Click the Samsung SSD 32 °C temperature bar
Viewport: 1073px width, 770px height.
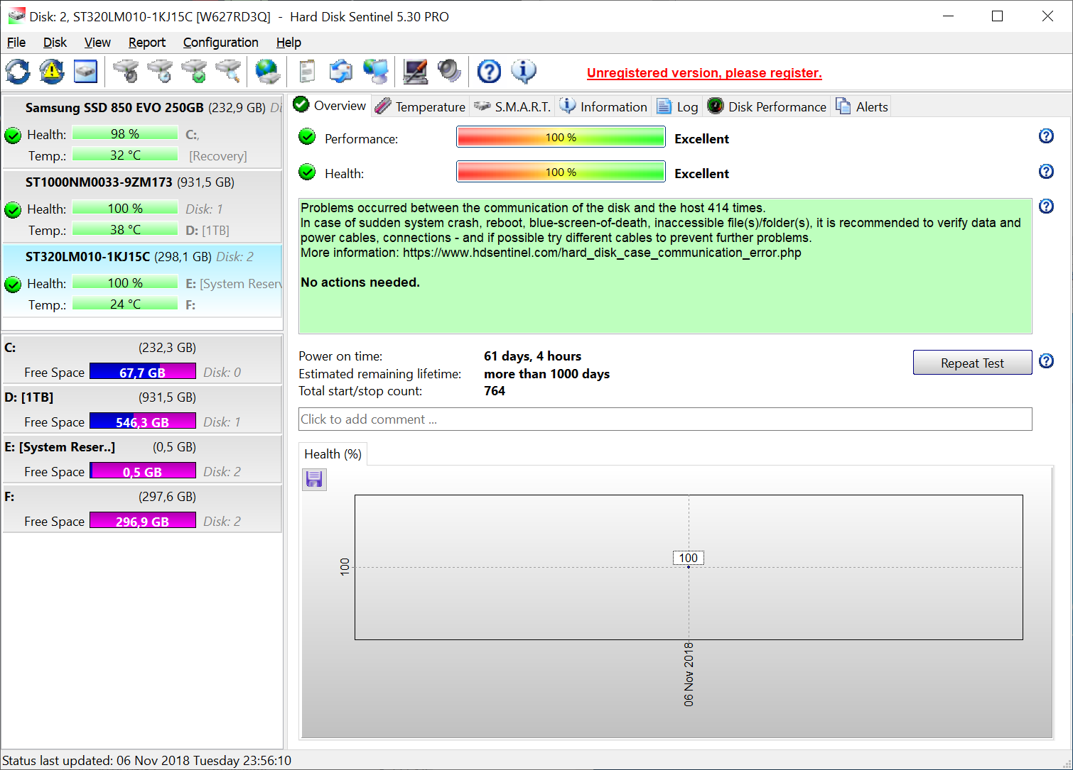tap(125, 155)
